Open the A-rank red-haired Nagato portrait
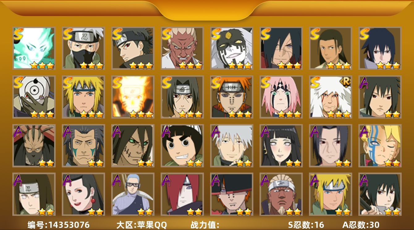The image size is (414, 230). tap(182, 194)
